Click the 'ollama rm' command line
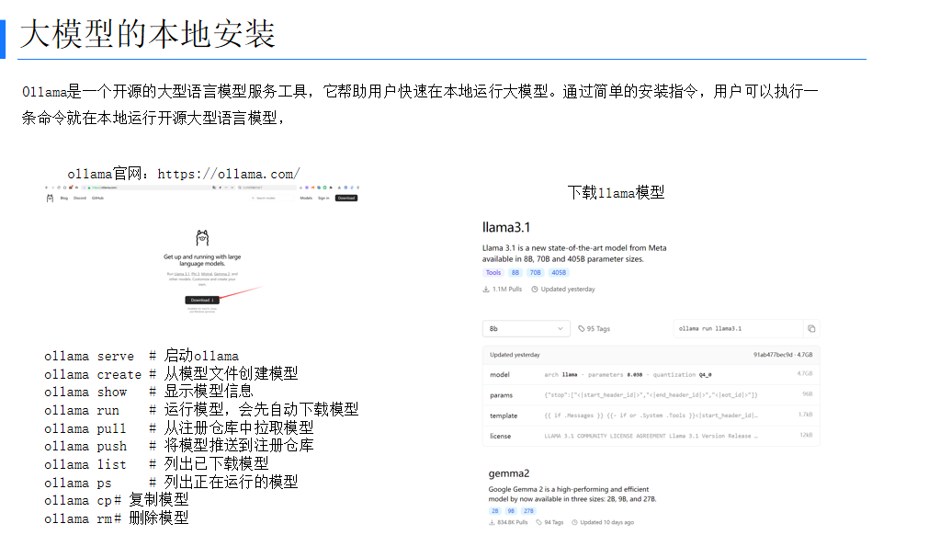The width and height of the screenshot is (940, 535). (117, 518)
